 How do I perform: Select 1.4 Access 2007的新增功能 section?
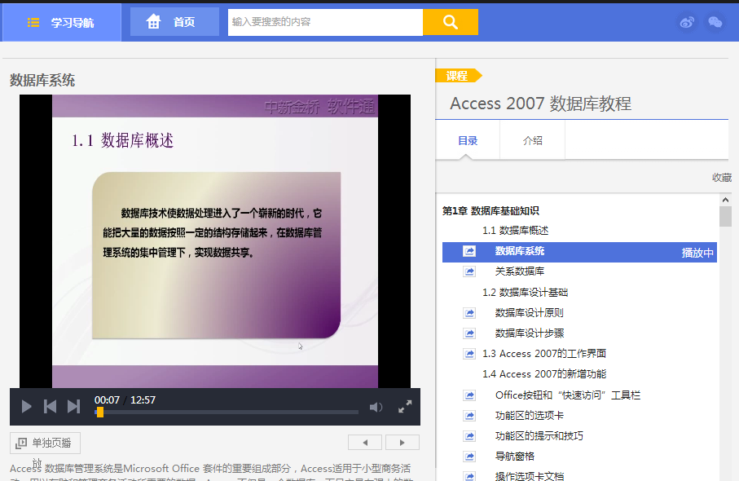coord(544,374)
